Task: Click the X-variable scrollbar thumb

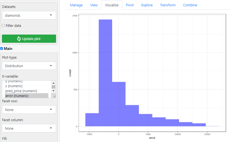Action: [53, 87]
